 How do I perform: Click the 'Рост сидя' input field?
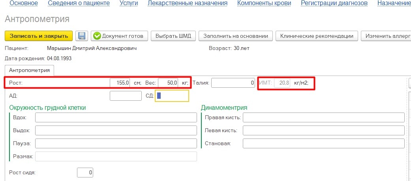(85, 172)
